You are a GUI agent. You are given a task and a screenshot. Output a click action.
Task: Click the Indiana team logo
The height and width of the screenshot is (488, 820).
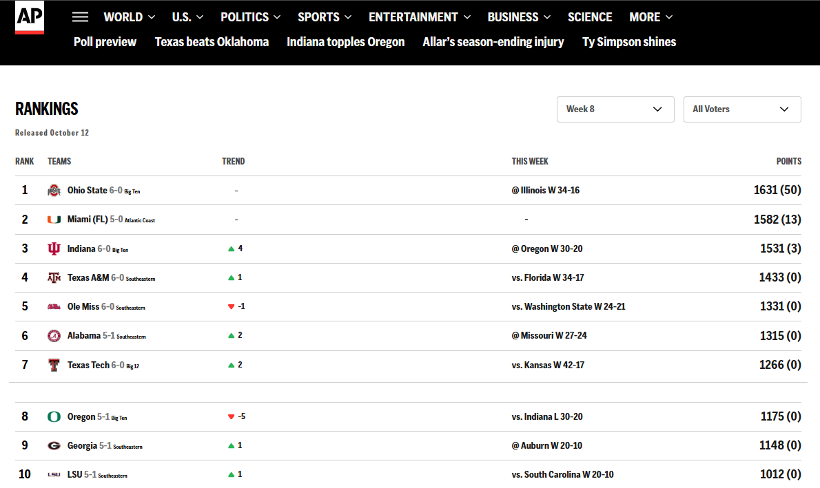pyautogui.click(x=54, y=248)
